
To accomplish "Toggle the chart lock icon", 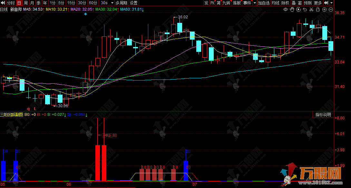I will [317, 10].
